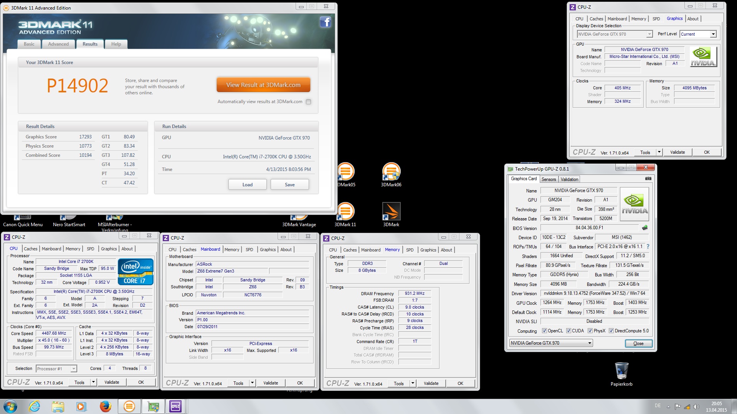The width and height of the screenshot is (737, 414).
Task: Click the Tools button in CPU-Z CPU window
Action: pyautogui.click(x=79, y=382)
